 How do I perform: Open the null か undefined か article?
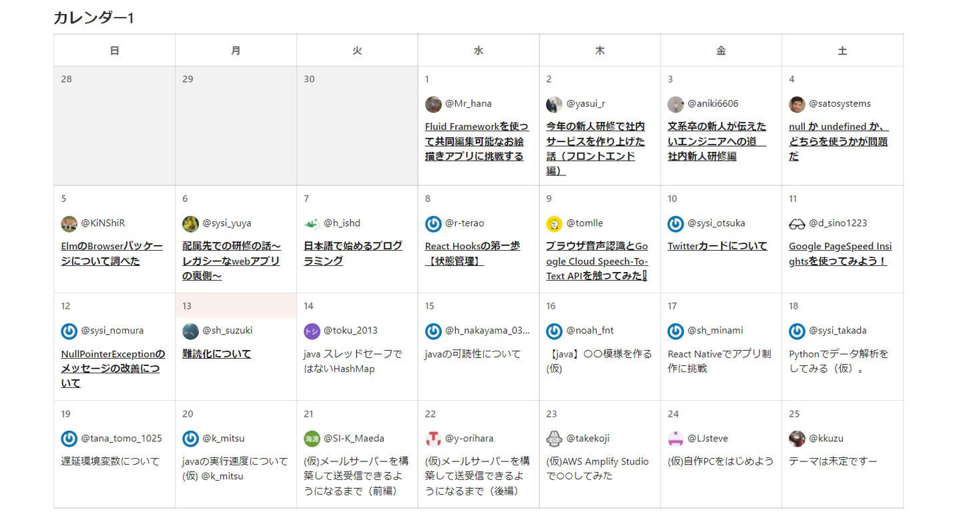(839, 141)
